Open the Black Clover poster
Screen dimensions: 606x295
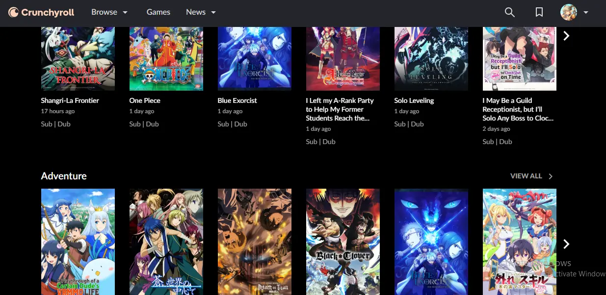[343, 242]
